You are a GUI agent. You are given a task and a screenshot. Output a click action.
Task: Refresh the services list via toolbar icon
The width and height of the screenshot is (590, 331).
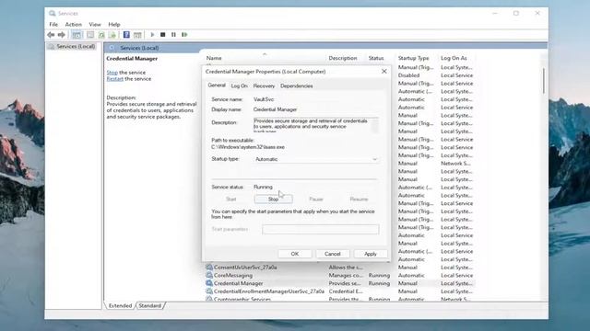click(101, 35)
